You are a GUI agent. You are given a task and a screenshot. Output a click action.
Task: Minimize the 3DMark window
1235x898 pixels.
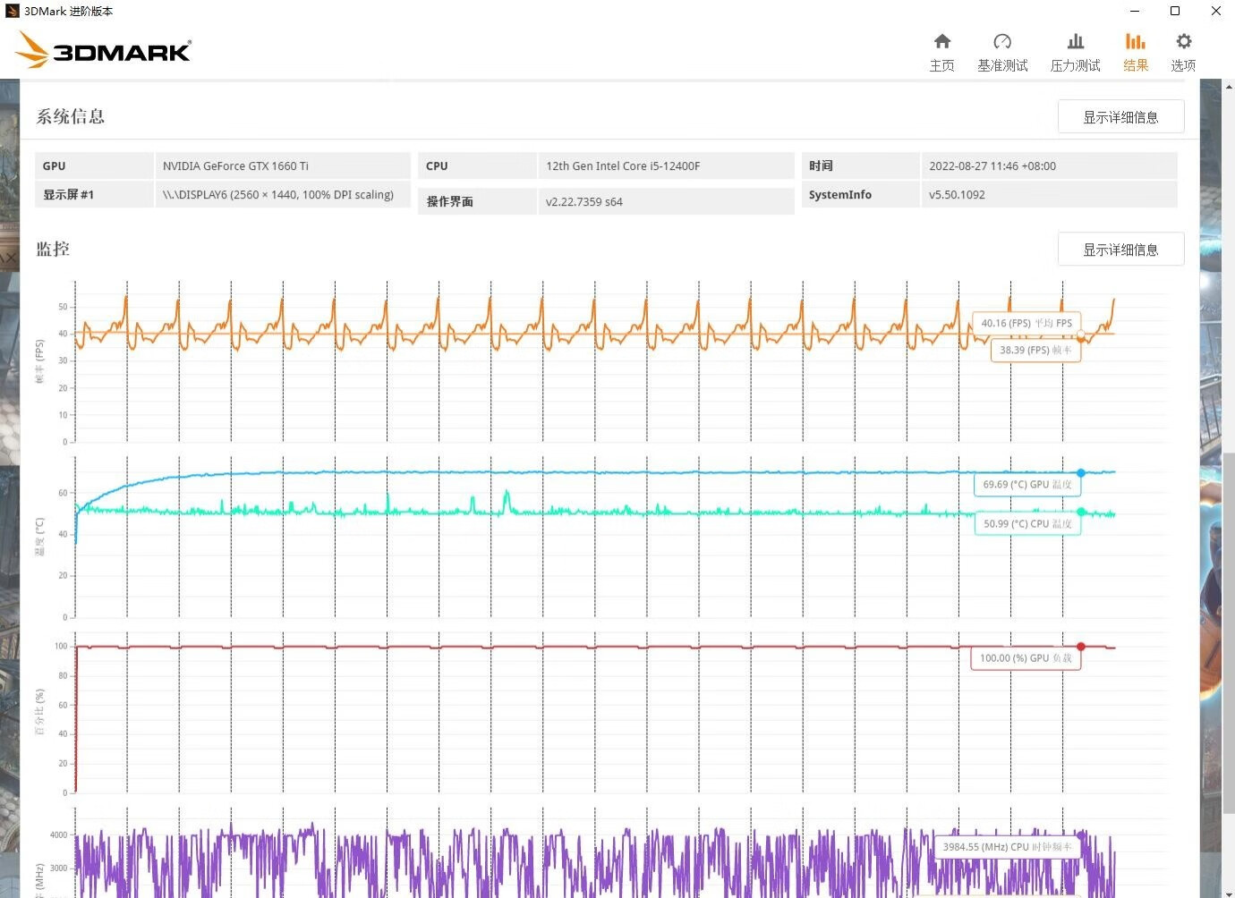click(x=1135, y=11)
